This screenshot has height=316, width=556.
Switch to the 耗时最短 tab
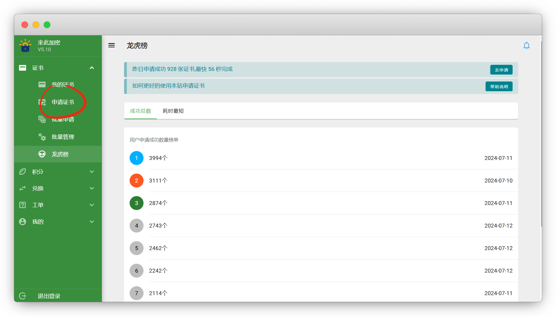173,111
